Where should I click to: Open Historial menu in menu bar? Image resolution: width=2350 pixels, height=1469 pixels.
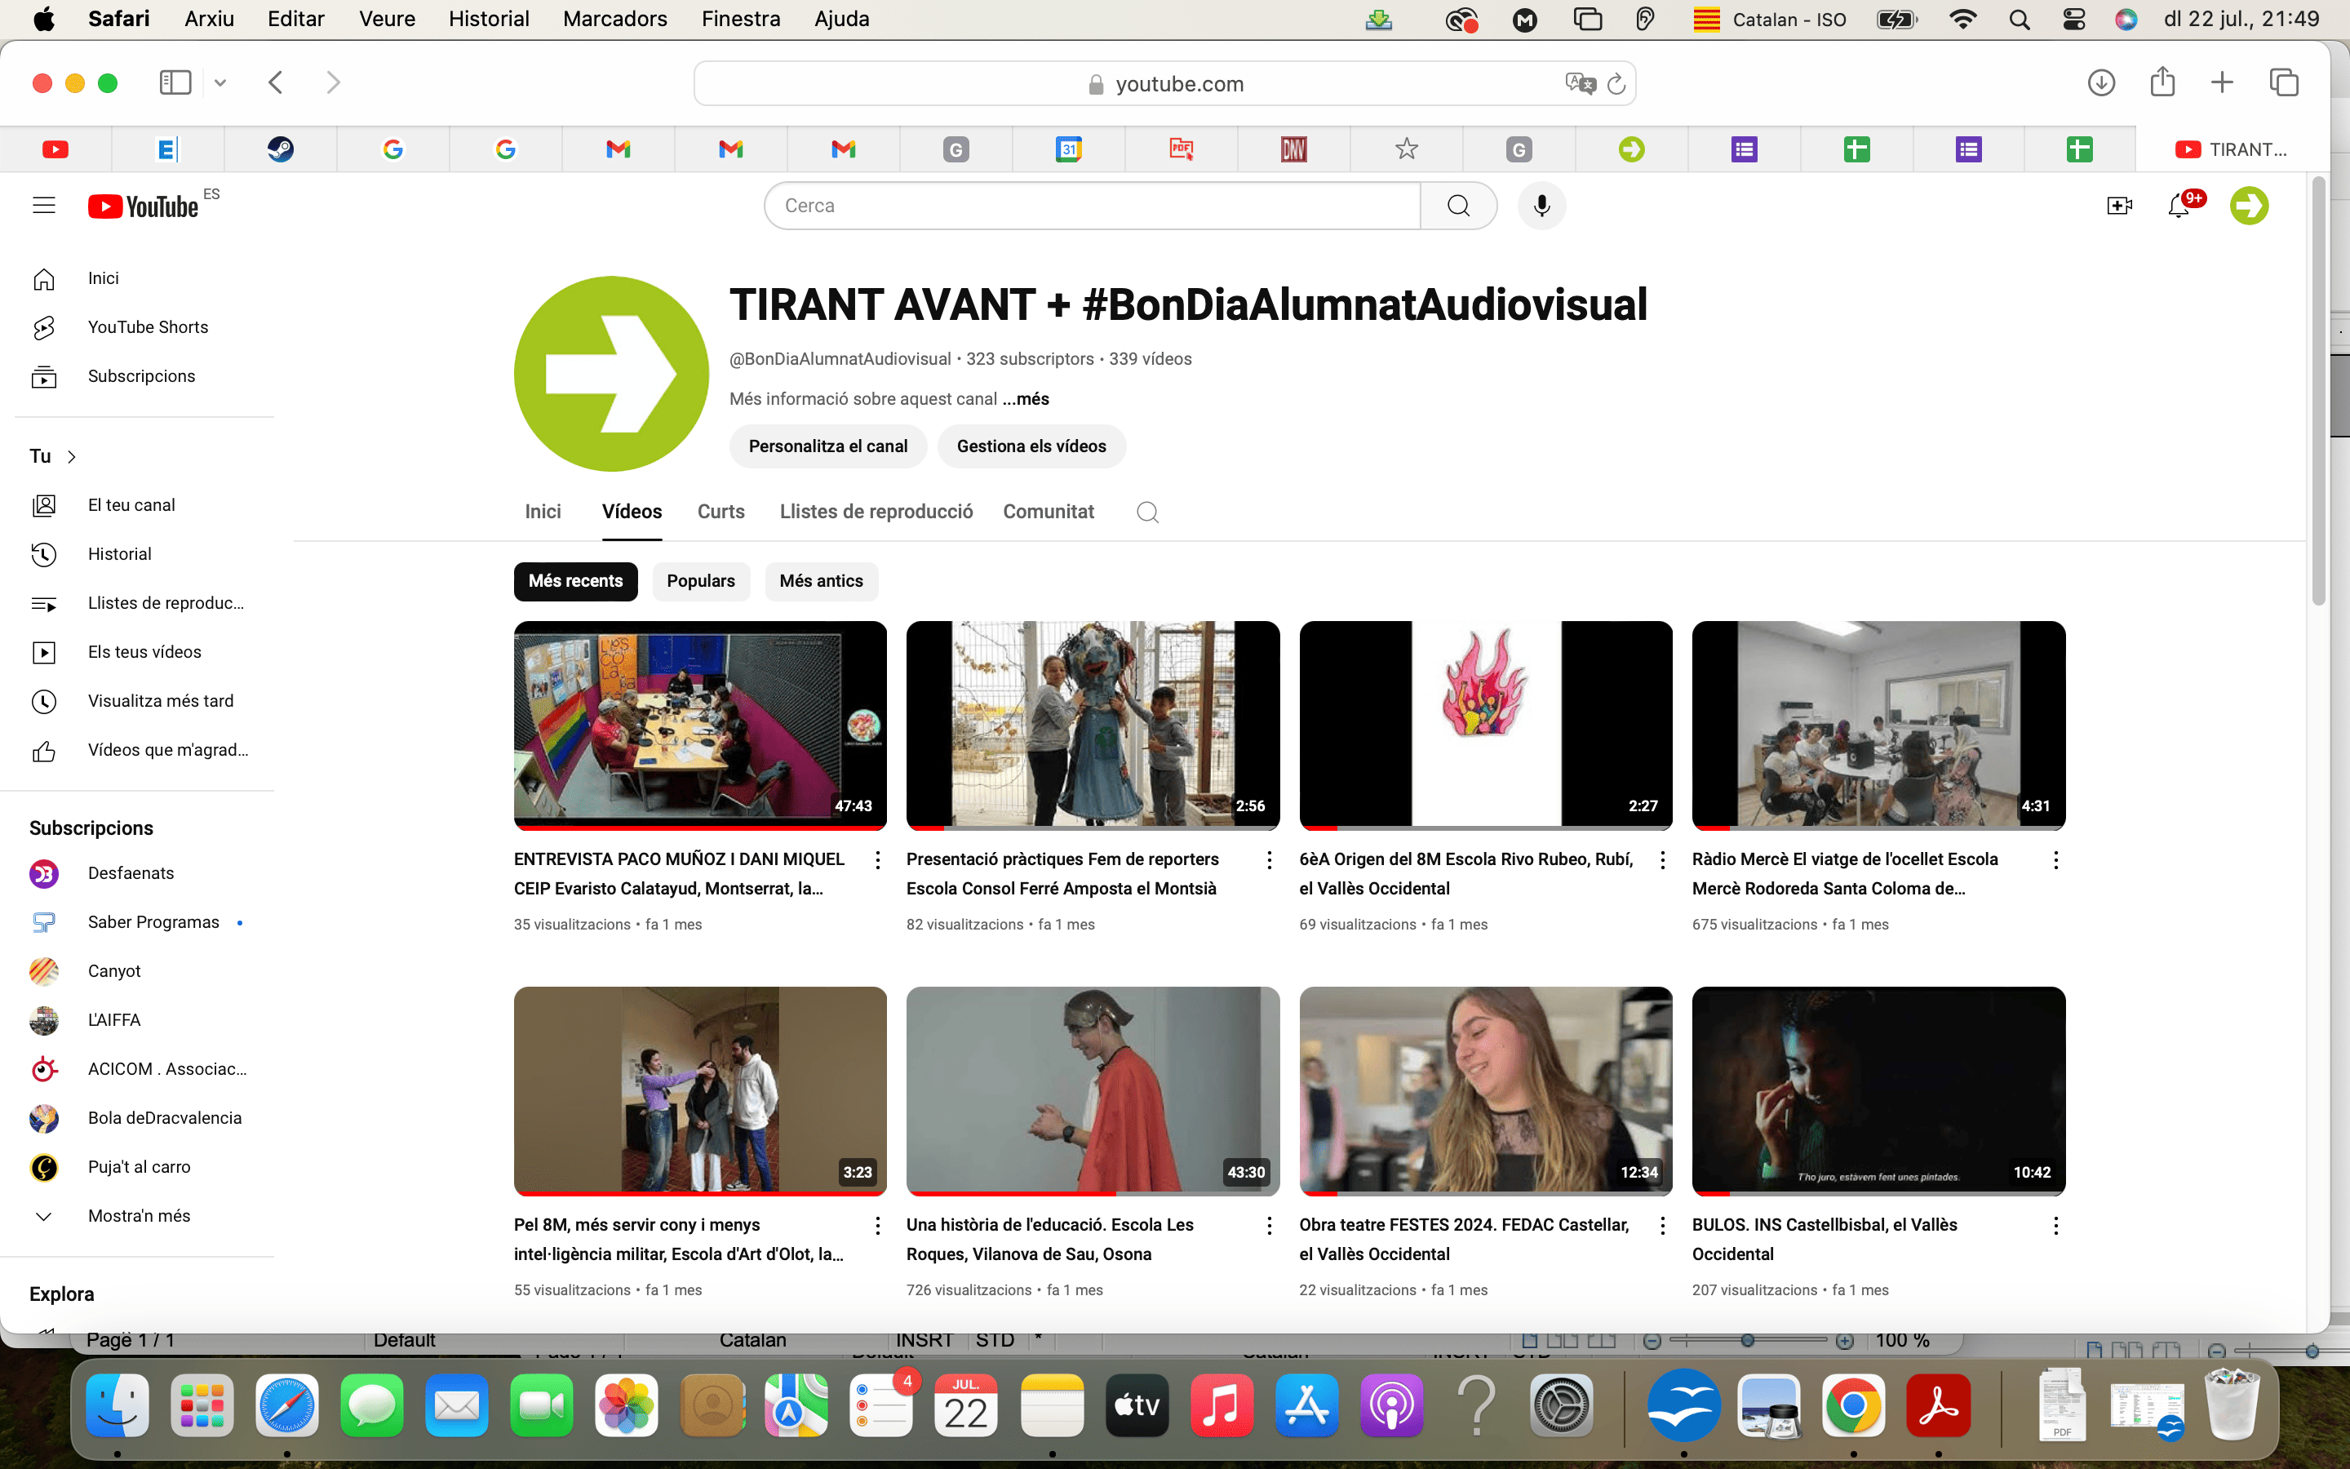click(489, 20)
